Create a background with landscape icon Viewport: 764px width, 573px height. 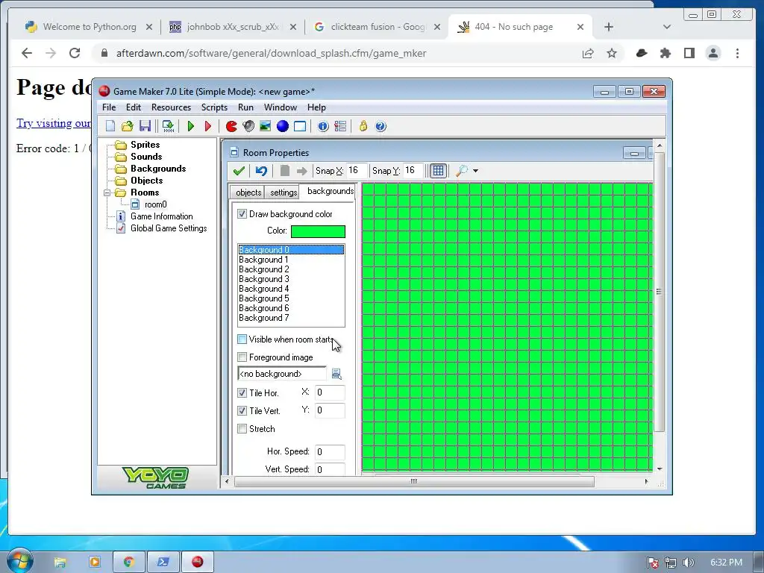pyautogui.click(x=265, y=126)
